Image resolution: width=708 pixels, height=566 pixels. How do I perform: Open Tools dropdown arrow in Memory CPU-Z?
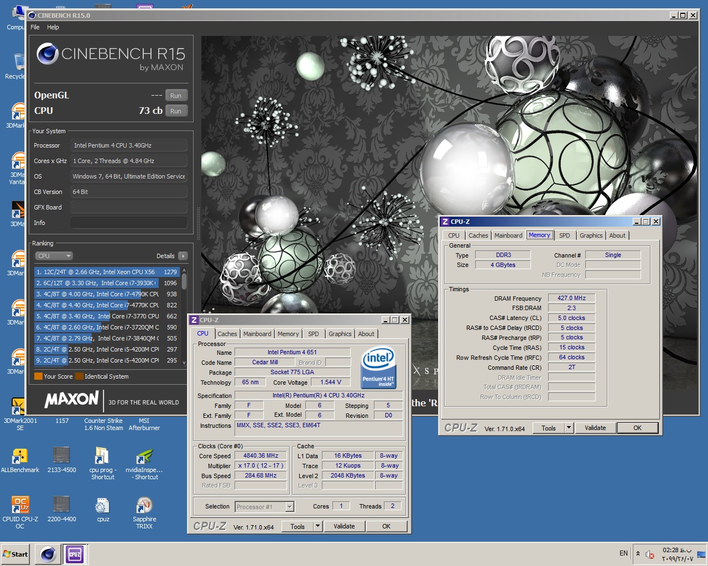[x=569, y=428]
